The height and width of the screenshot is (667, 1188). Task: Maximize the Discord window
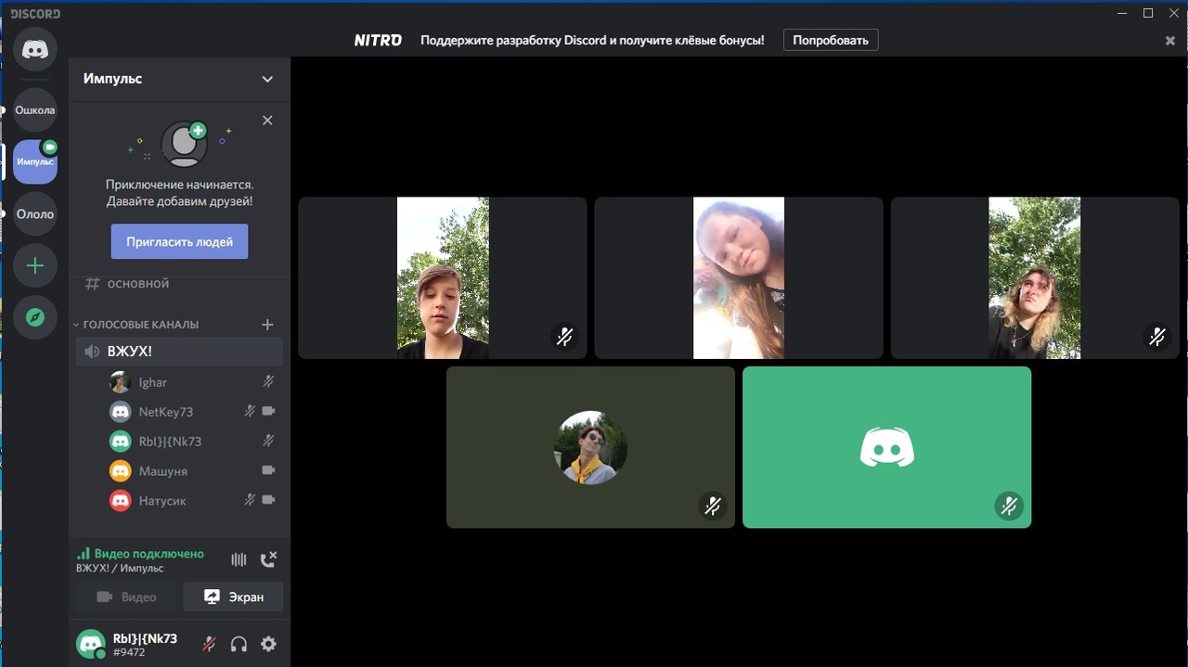(x=1148, y=13)
